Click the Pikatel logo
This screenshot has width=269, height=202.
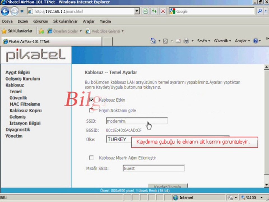coord(36,55)
